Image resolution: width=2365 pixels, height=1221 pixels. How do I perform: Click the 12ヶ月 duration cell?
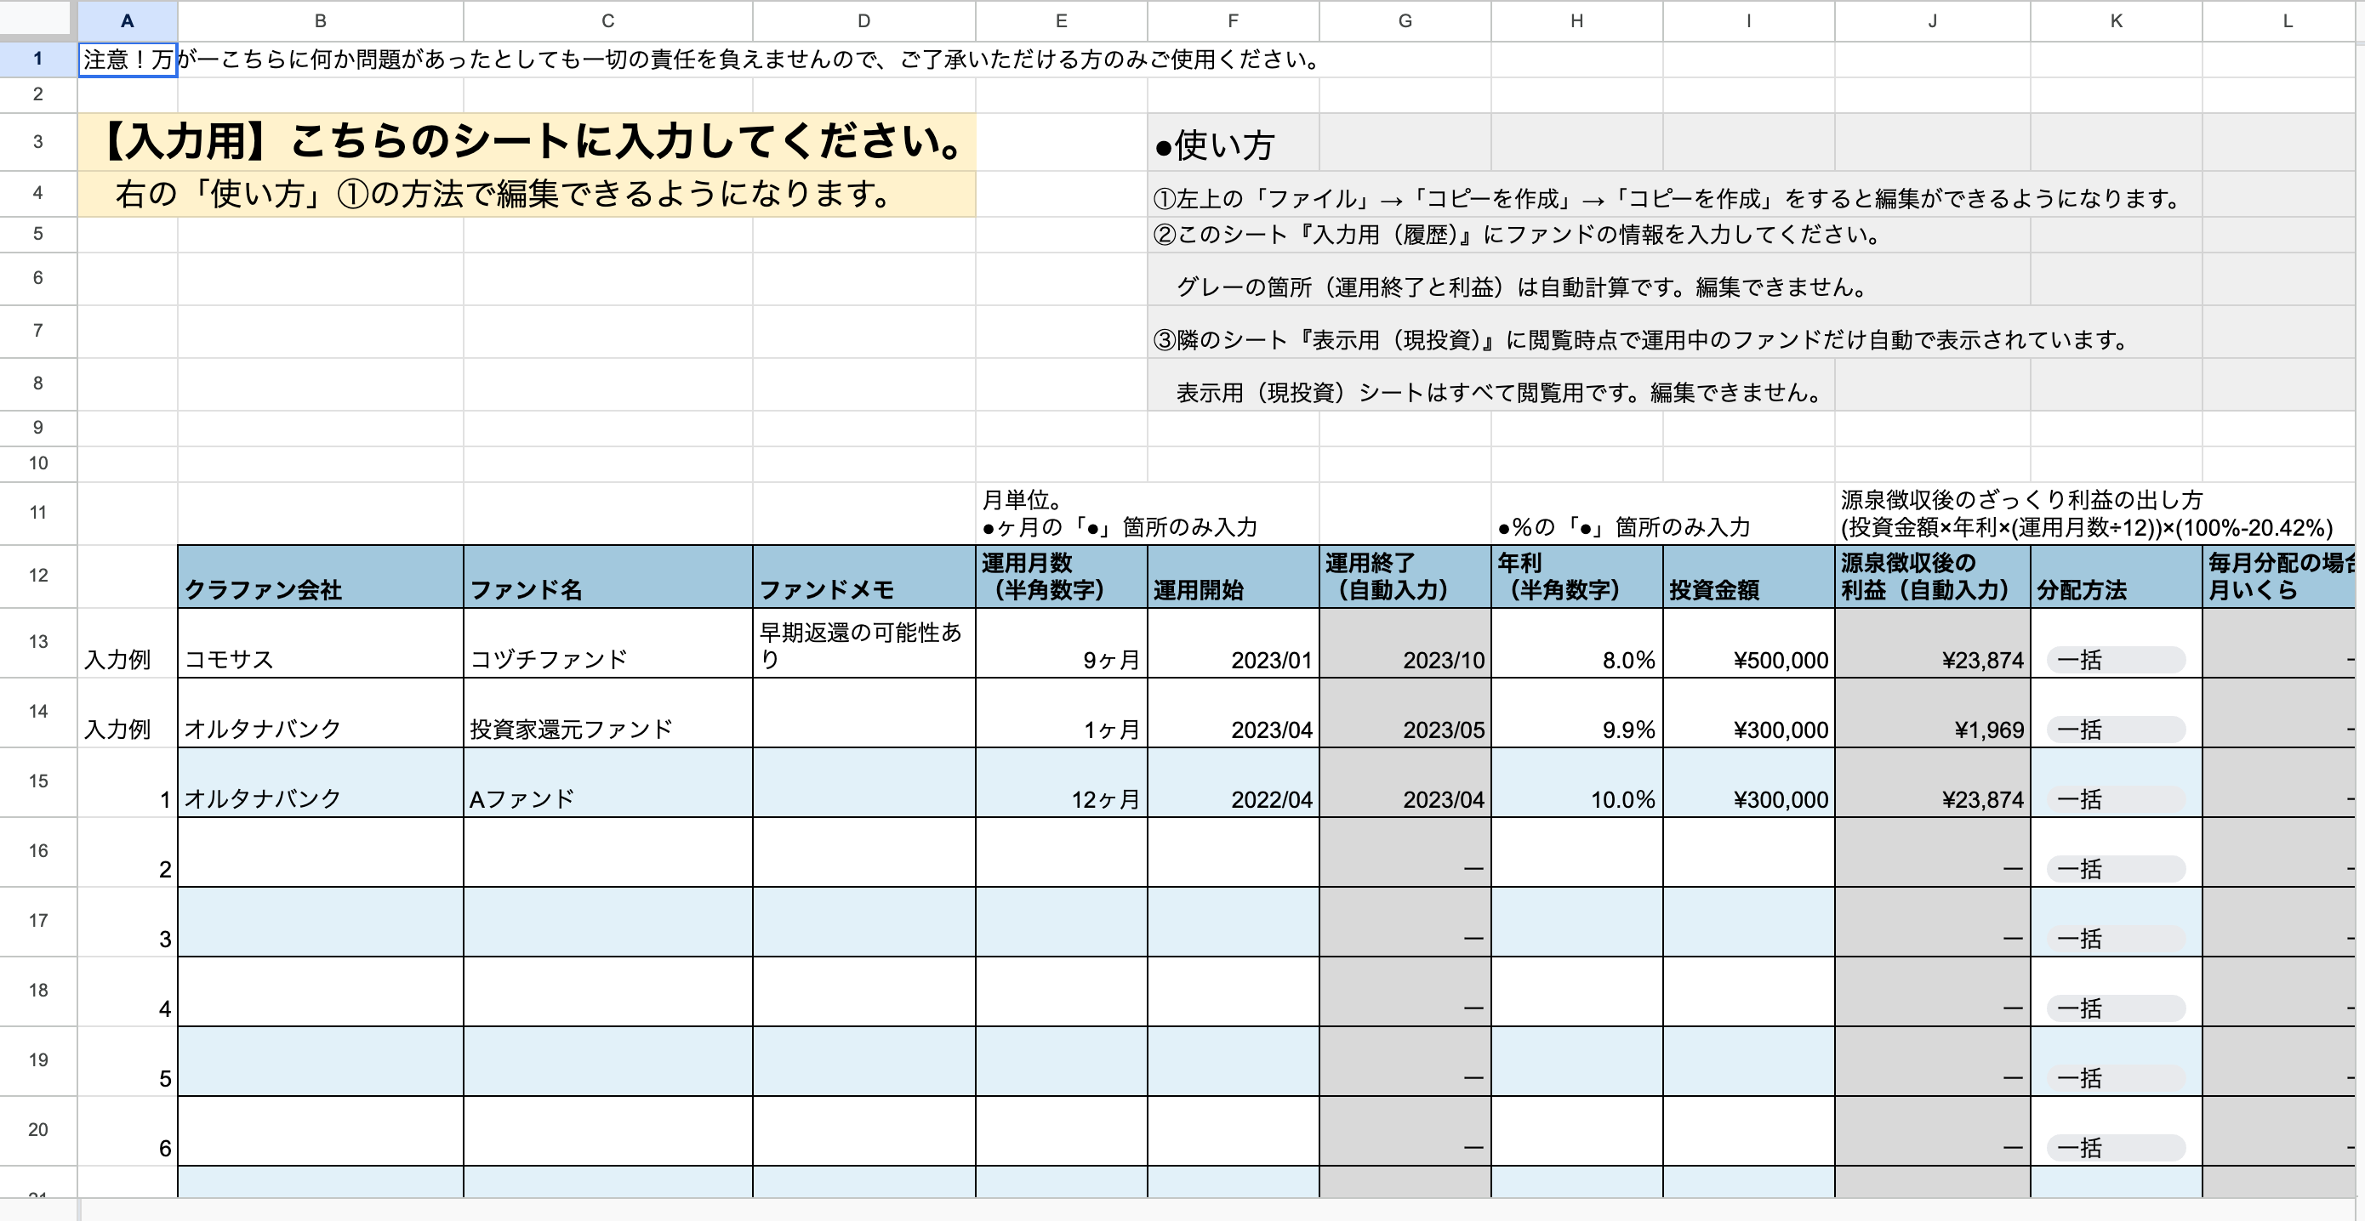1062,782
